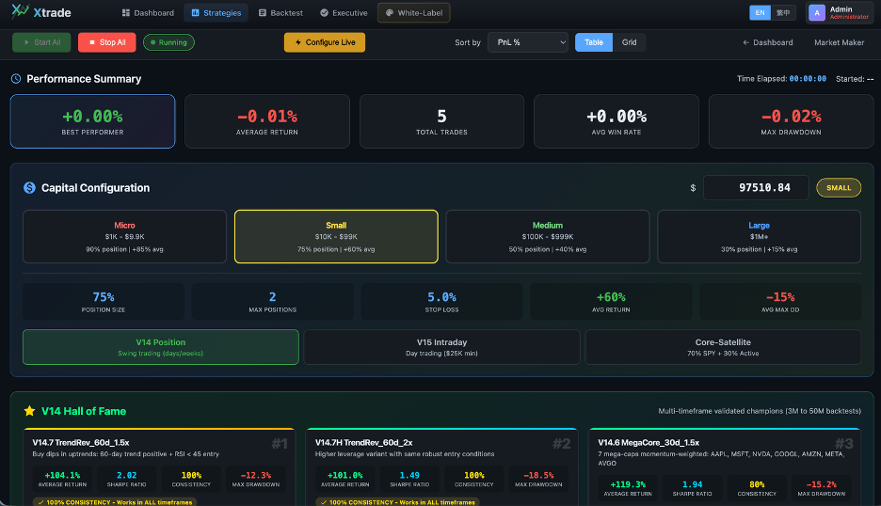Focus the capital amount input field
The image size is (881, 506).
point(756,187)
